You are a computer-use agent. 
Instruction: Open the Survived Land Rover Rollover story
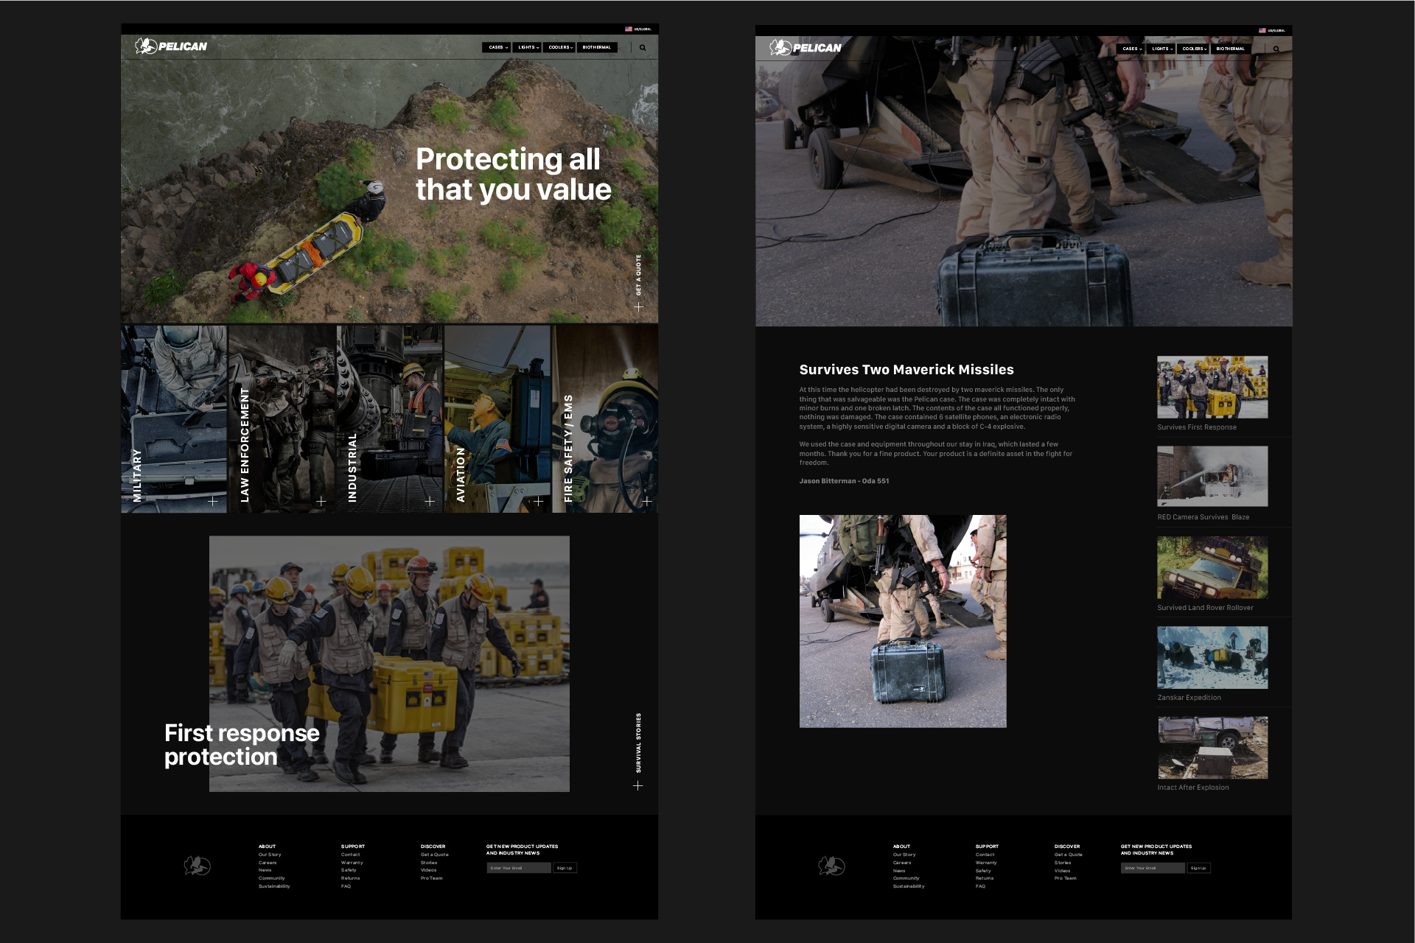point(1212,568)
